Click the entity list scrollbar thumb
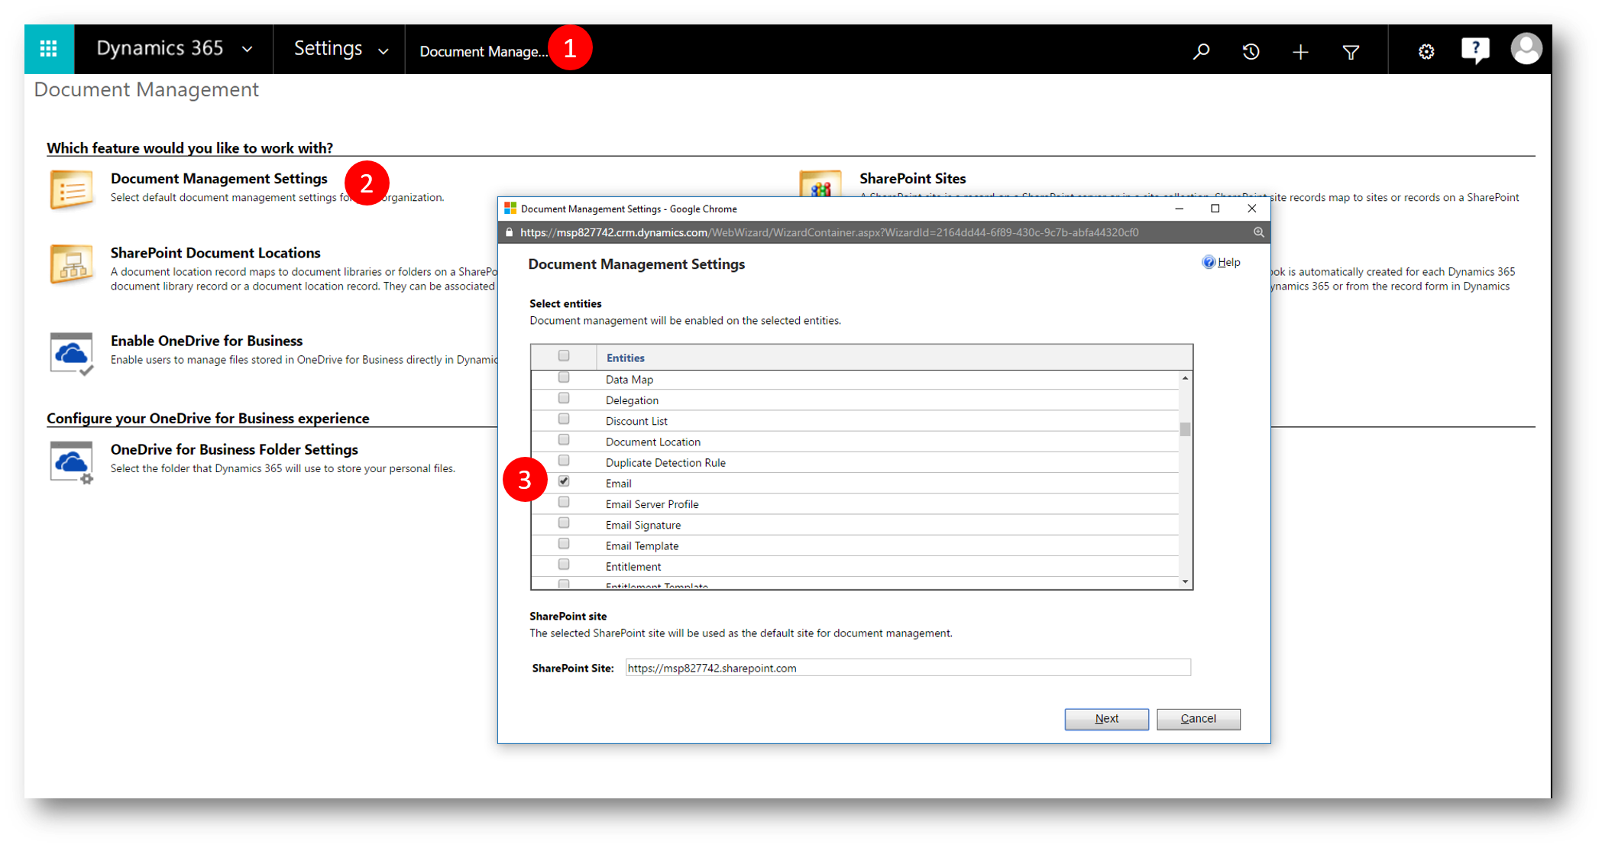 tap(1185, 429)
